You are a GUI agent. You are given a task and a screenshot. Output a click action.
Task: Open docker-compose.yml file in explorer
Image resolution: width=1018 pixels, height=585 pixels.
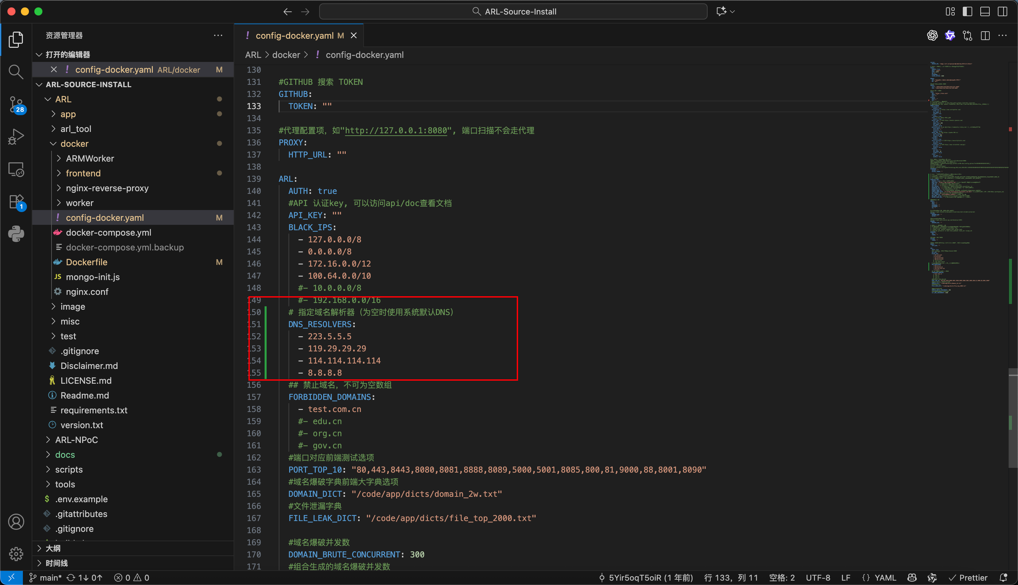[108, 232]
